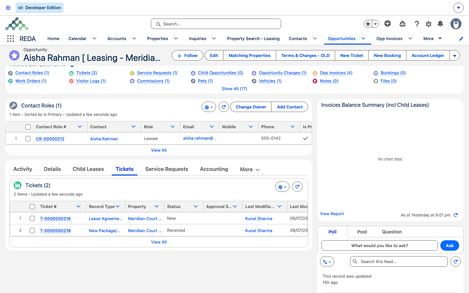Check the T-0000000216 row checkbox

click(32, 218)
